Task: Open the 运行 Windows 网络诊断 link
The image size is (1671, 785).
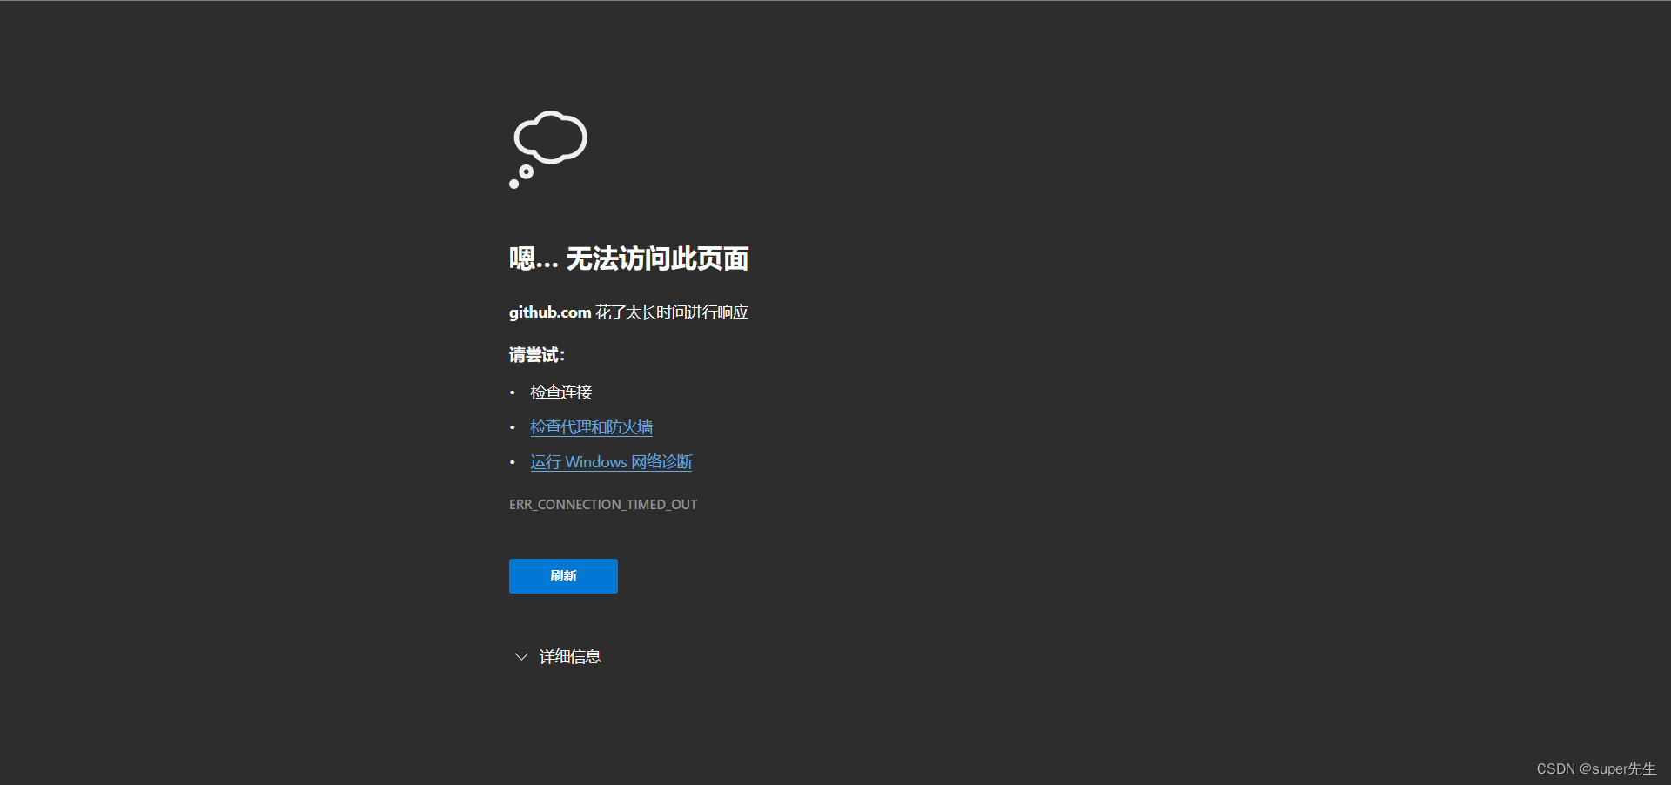Action: (x=611, y=462)
